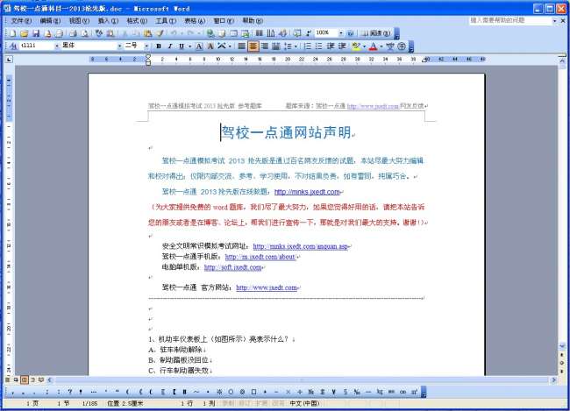This screenshot has height=411, width=570.
Task: Decrease indent on the formatting toolbar
Action: (331, 46)
